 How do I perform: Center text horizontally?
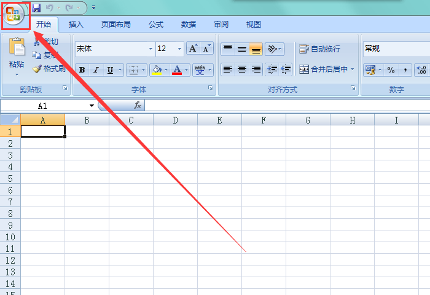pos(242,69)
